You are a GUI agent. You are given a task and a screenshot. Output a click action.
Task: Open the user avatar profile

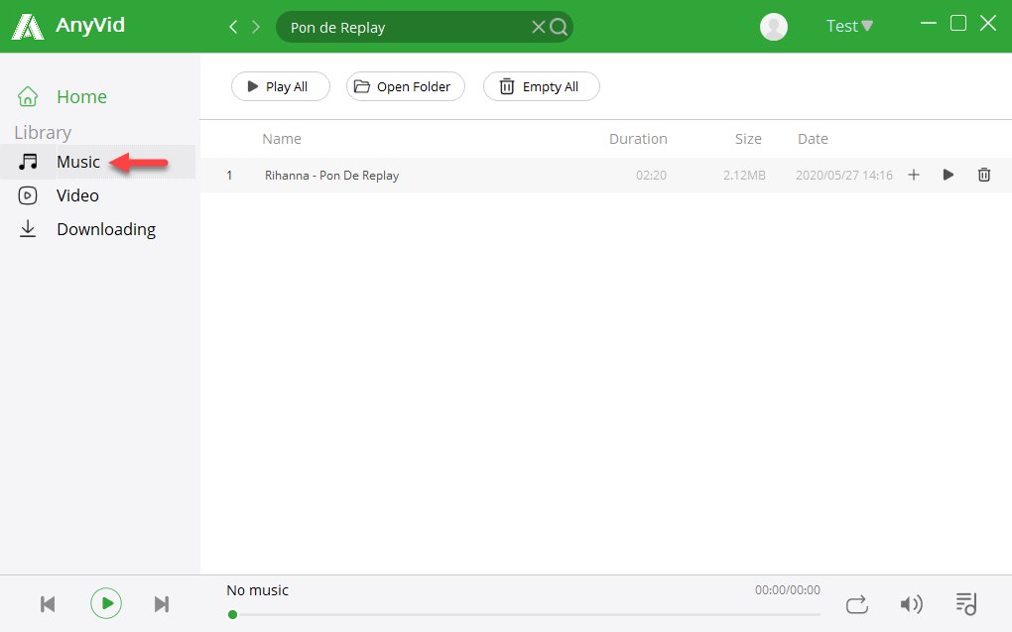click(x=773, y=27)
